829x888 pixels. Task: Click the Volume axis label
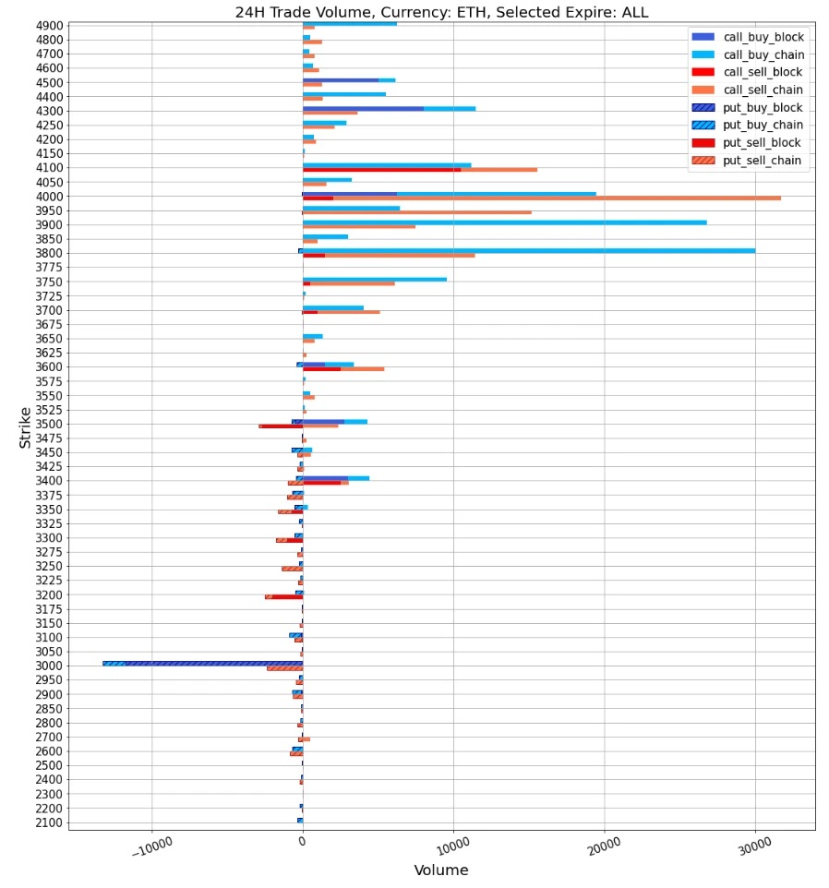click(440, 870)
